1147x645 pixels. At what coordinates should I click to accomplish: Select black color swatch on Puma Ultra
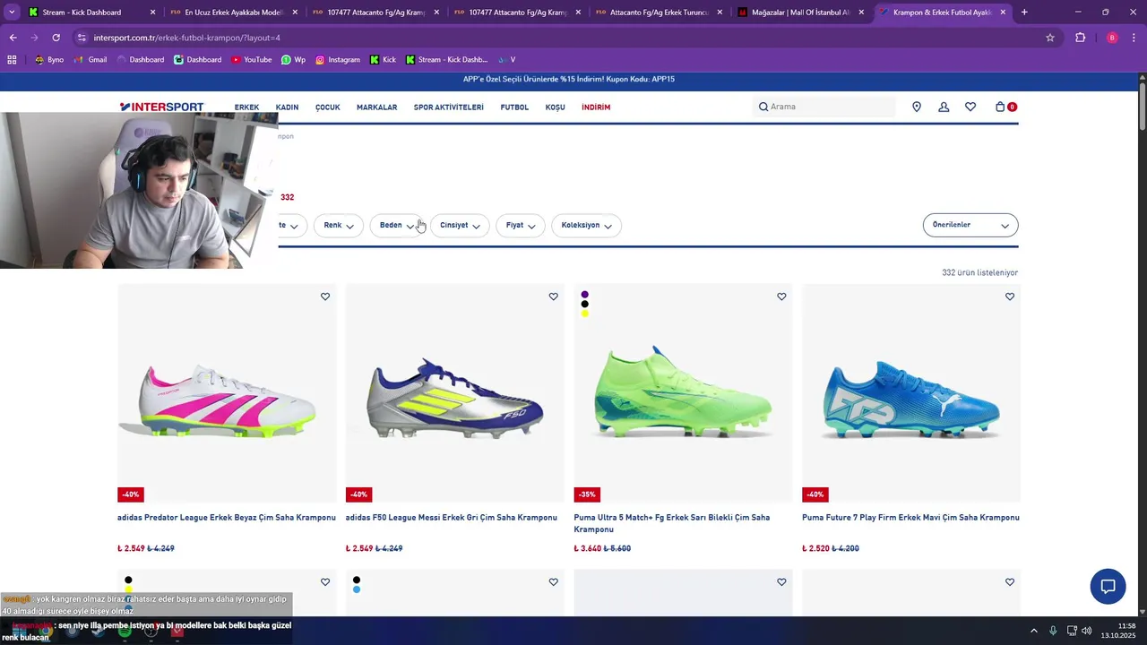coord(584,304)
